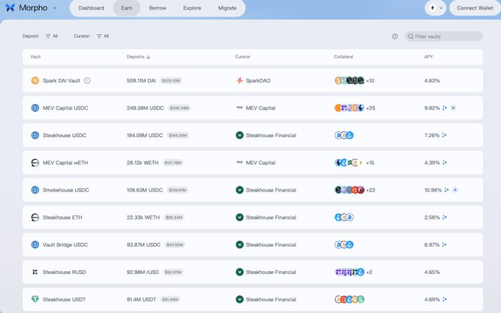Open the Deposit filter set to All

click(x=52, y=36)
